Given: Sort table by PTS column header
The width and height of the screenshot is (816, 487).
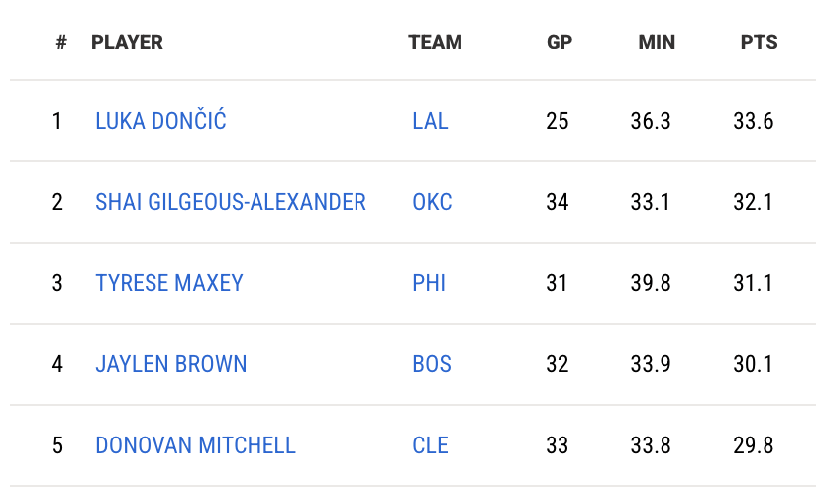Looking at the screenshot, I should tap(759, 42).
